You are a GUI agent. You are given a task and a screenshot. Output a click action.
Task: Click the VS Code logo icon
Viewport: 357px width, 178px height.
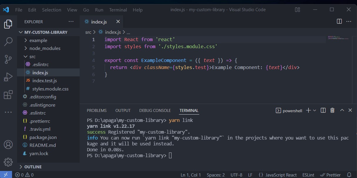coord(6,10)
